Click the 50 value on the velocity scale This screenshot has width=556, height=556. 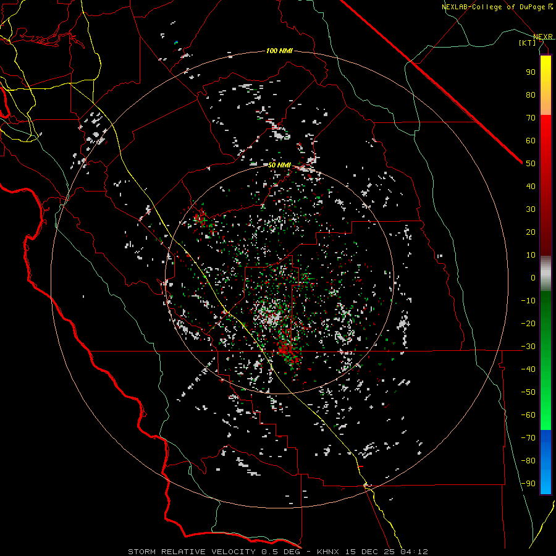coord(531,164)
